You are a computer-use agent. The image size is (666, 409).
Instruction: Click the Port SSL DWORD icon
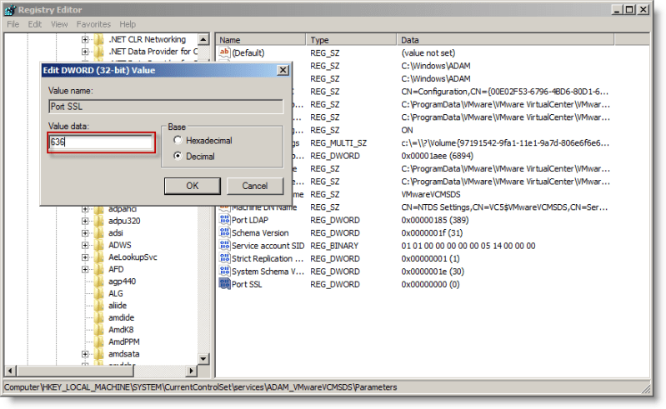[x=224, y=284]
